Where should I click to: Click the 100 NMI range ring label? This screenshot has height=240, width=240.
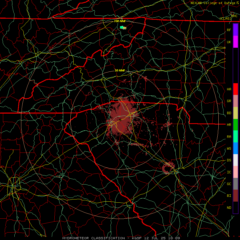tap(120, 21)
